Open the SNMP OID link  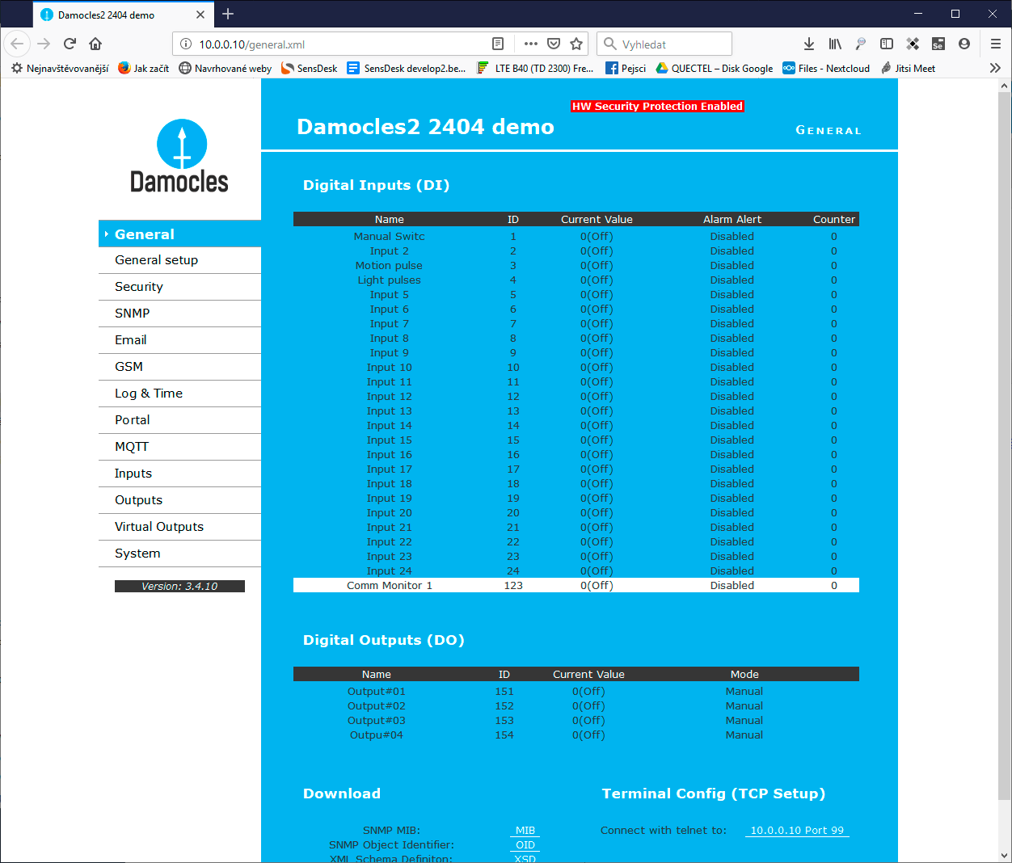point(525,845)
